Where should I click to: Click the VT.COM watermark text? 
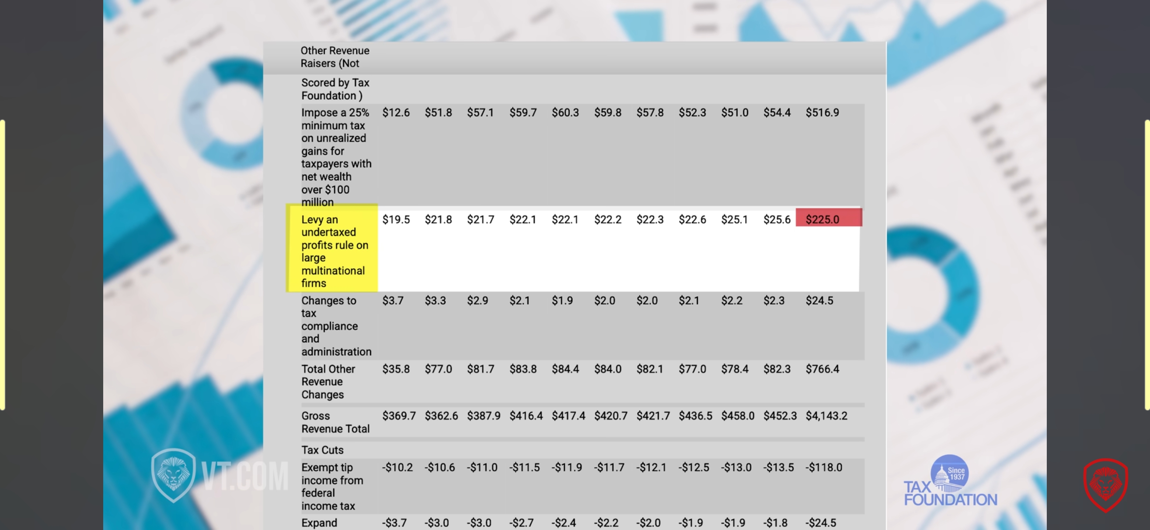pos(245,476)
